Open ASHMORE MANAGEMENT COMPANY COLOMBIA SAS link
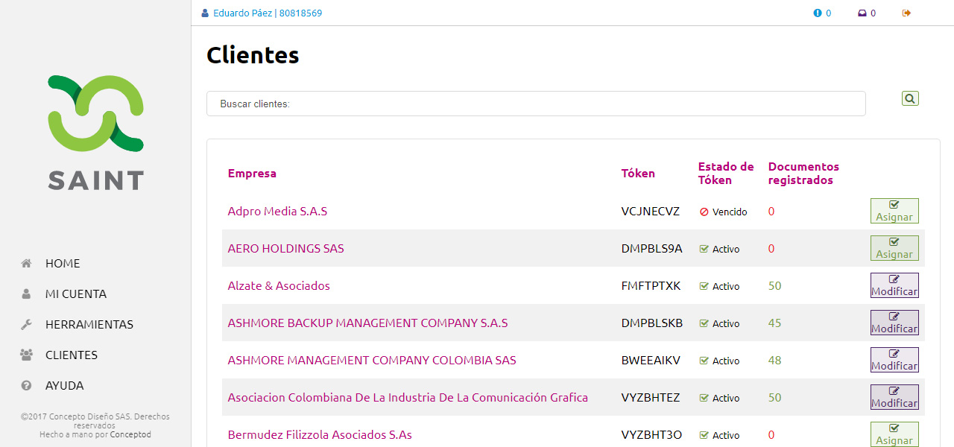Screen dimensions: 954x447 tap(372, 360)
